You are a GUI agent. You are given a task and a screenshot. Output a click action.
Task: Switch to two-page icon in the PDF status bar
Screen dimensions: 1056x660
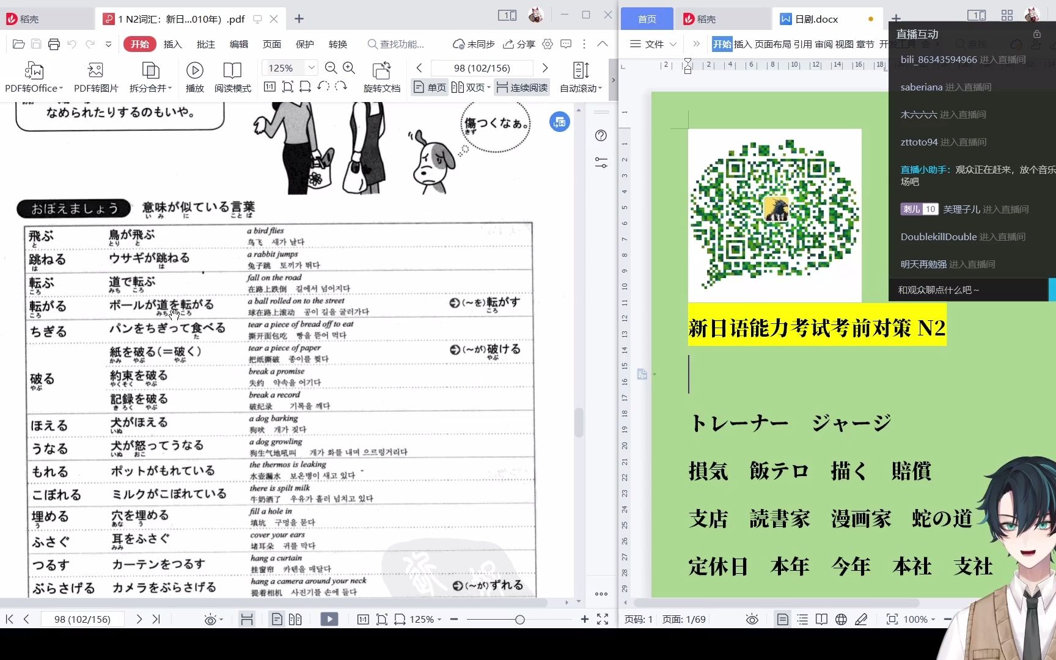(295, 619)
